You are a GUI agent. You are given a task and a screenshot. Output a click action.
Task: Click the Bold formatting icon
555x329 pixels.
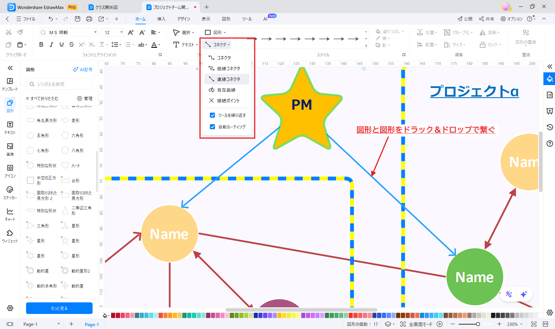pyautogui.click(x=41, y=45)
